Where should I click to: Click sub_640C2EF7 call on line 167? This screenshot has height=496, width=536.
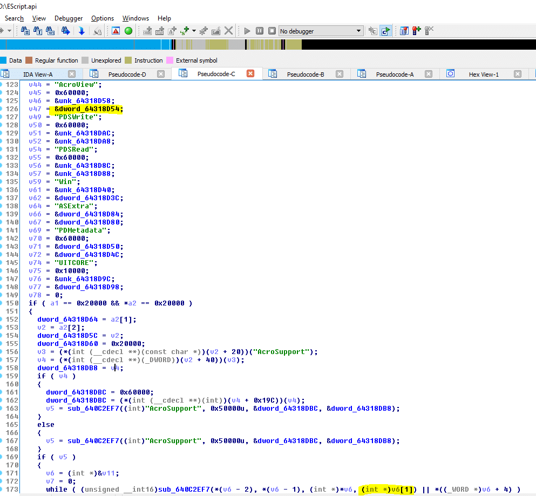point(93,441)
